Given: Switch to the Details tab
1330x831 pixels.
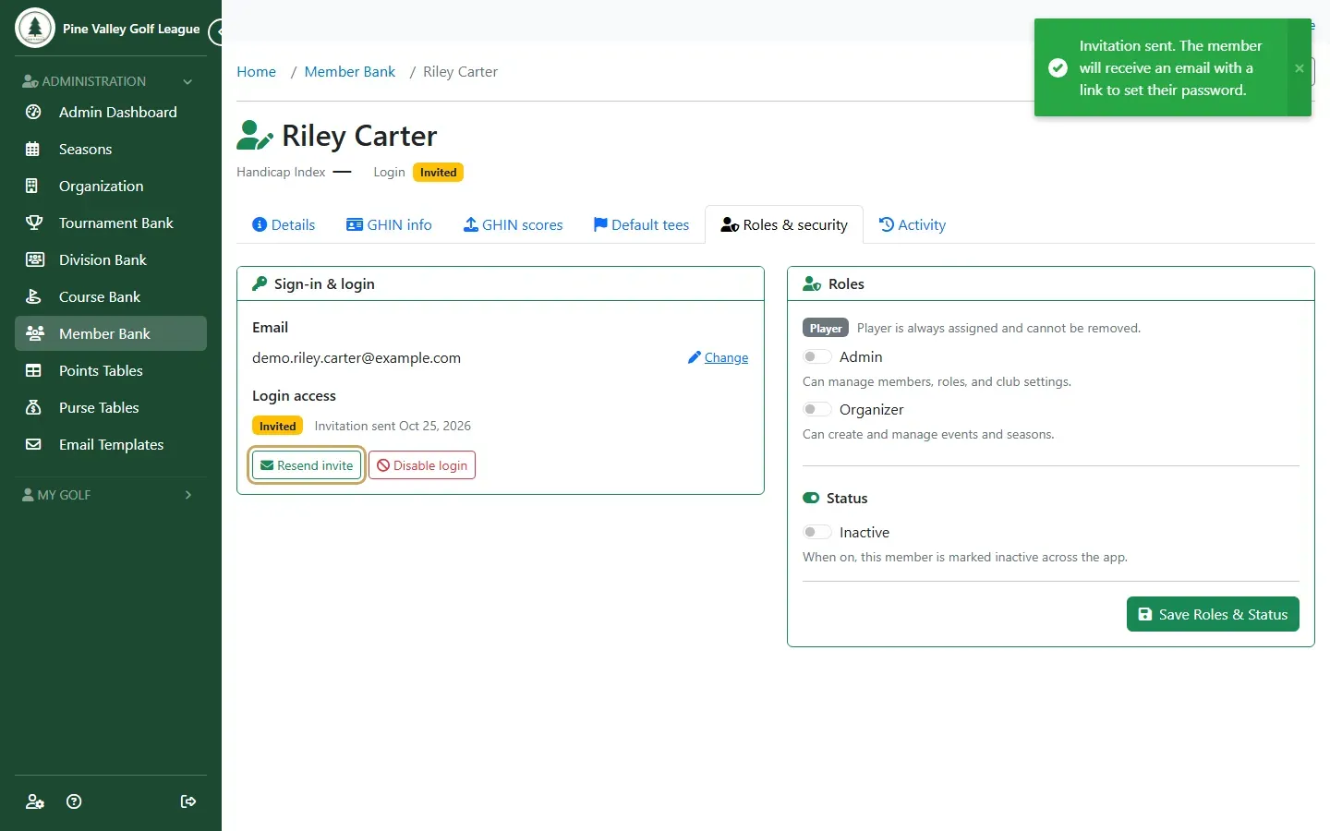Looking at the screenshot, I should click(x=284, y=224).
